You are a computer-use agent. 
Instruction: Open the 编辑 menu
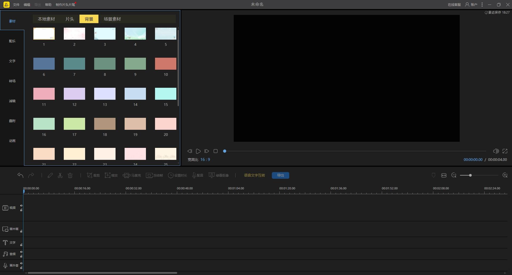27,5
